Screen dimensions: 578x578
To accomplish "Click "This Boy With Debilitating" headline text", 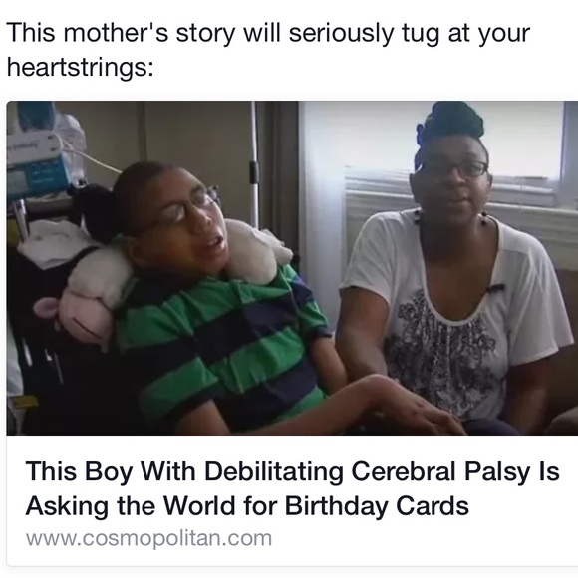I will [x=184, y=471].
